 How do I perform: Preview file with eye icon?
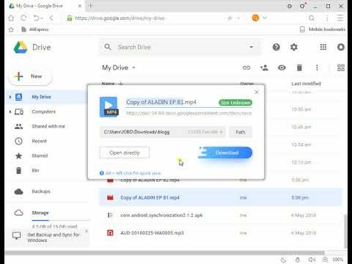click(282, 67)
